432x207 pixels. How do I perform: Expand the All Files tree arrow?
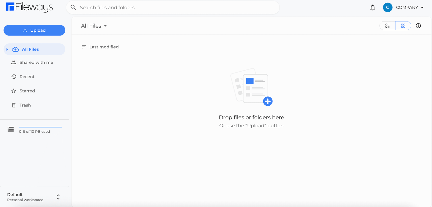tap(7, 49)
